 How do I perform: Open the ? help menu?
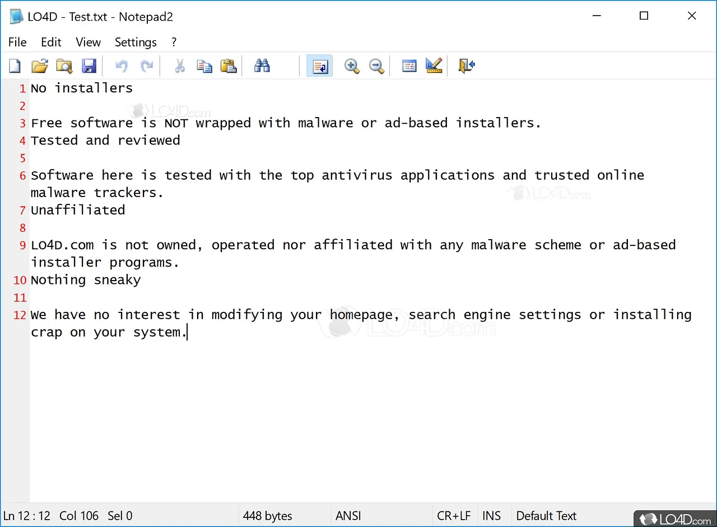174,42
